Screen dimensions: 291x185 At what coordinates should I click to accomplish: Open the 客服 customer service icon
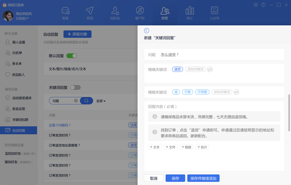click(x=65, y=11)
